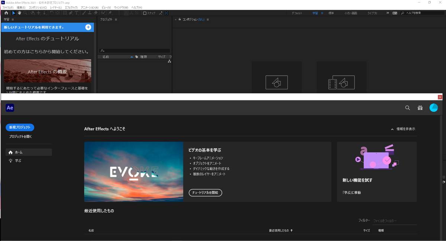Open the アニメーション(A) menu
Screen dimensions: 446x241
90,7
